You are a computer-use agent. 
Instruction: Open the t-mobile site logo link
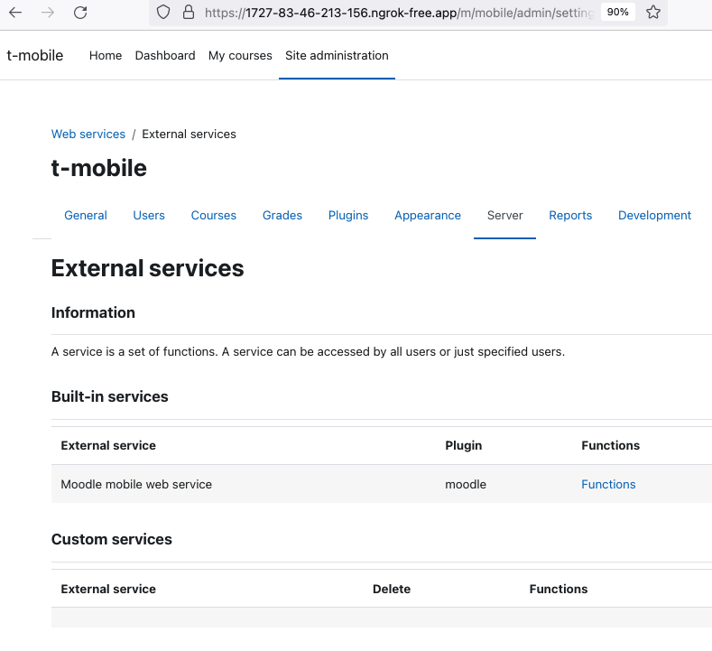(x=35, y=55)
